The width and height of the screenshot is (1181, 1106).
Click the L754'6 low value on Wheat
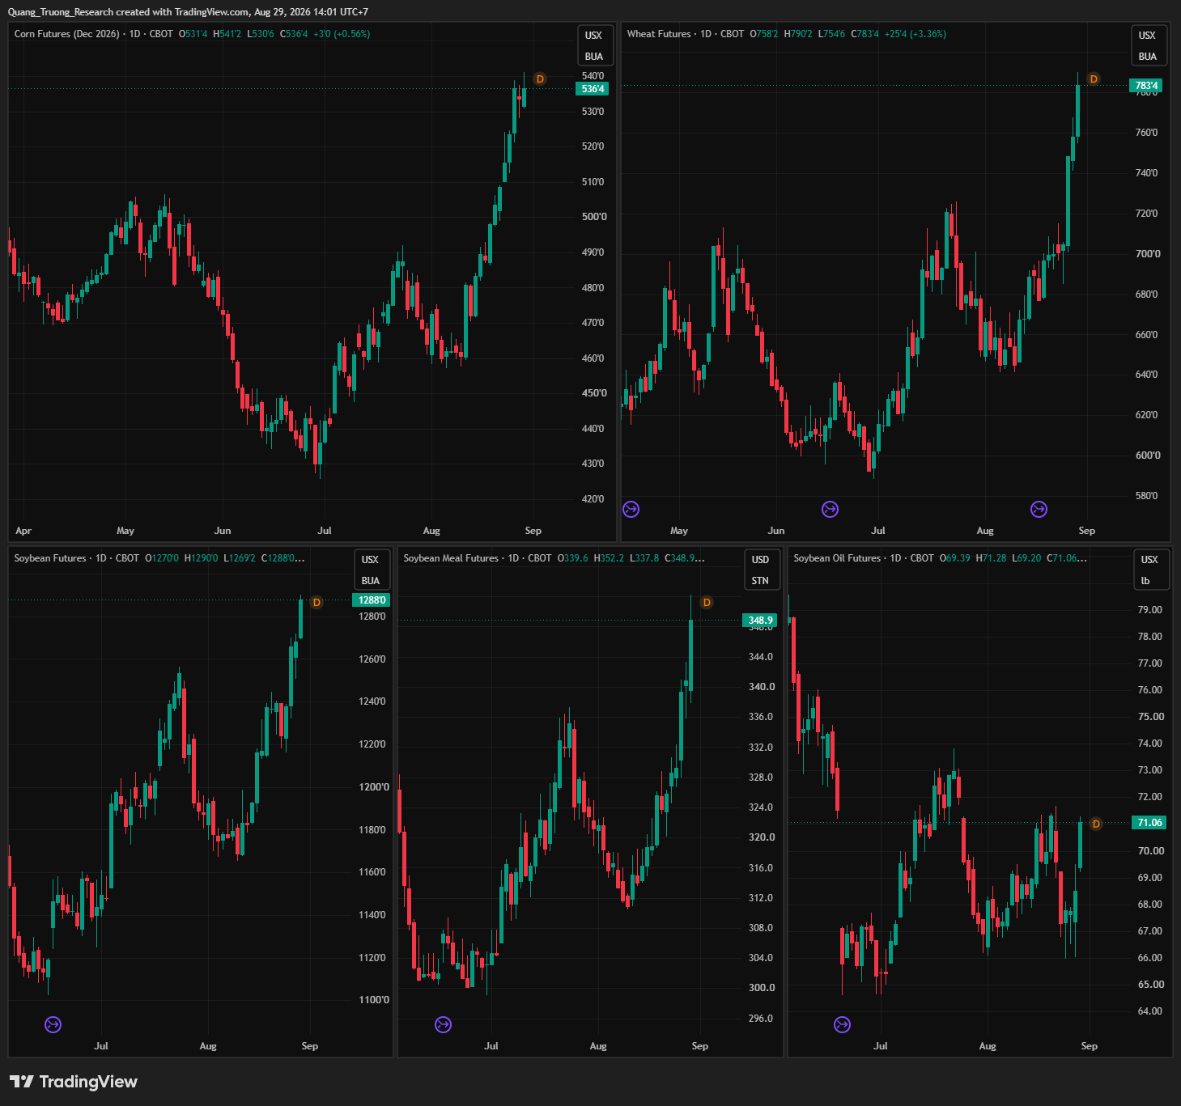point(831,34)
